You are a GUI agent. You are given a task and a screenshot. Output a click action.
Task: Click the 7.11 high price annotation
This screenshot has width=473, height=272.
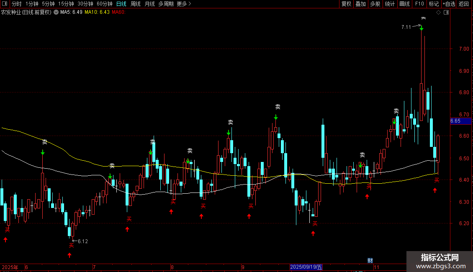pyautogui.click(x=406, y=27)
